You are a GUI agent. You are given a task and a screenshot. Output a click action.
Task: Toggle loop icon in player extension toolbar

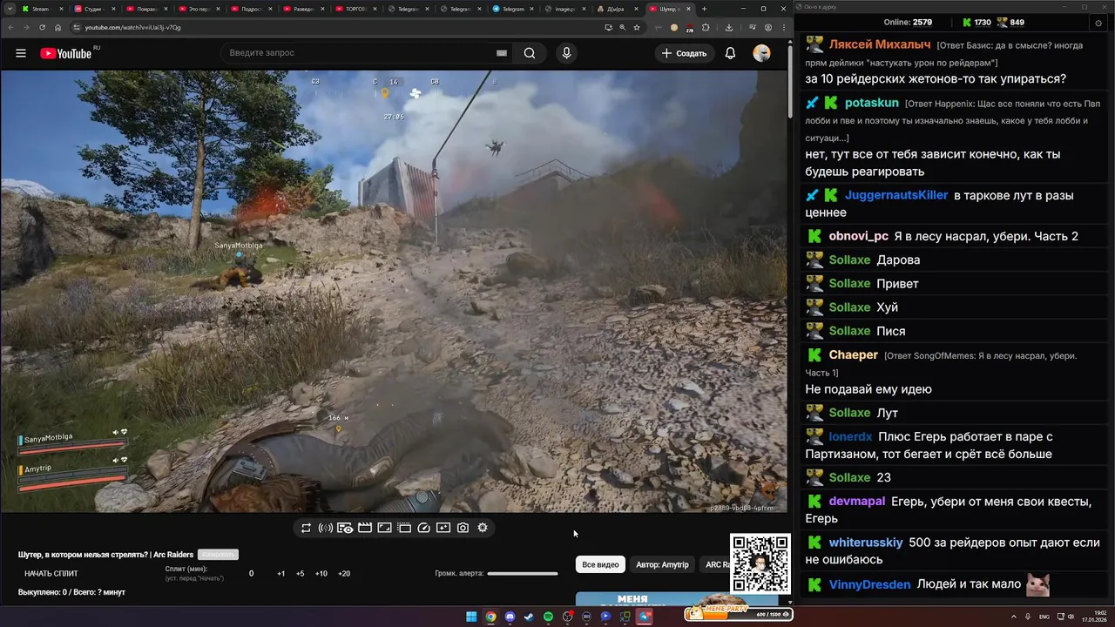coord(306,528)
